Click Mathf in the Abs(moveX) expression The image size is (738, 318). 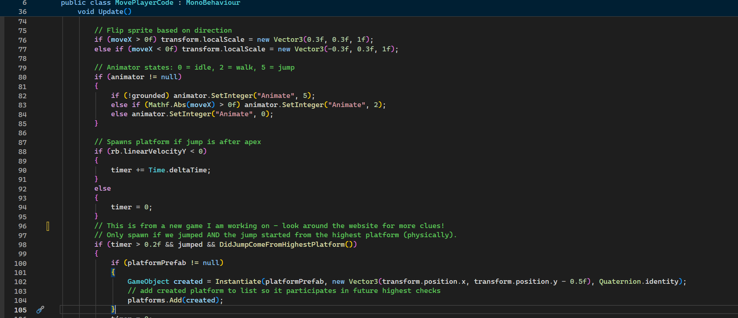159,105
